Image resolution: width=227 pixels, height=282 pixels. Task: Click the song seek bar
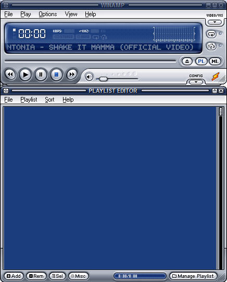pyautogui.click(x=91, y=61)
